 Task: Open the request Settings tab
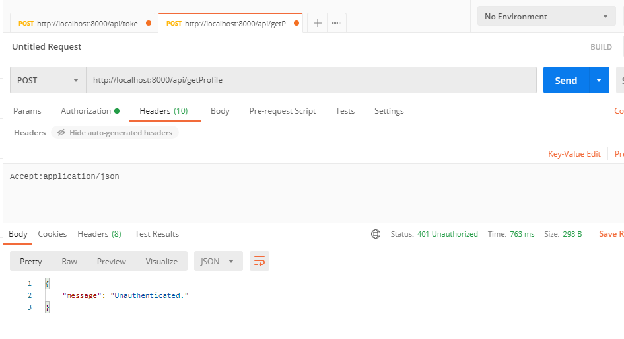point(389,111)
